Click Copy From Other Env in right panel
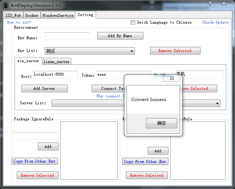235x189 pixels. tap(145, 161)
